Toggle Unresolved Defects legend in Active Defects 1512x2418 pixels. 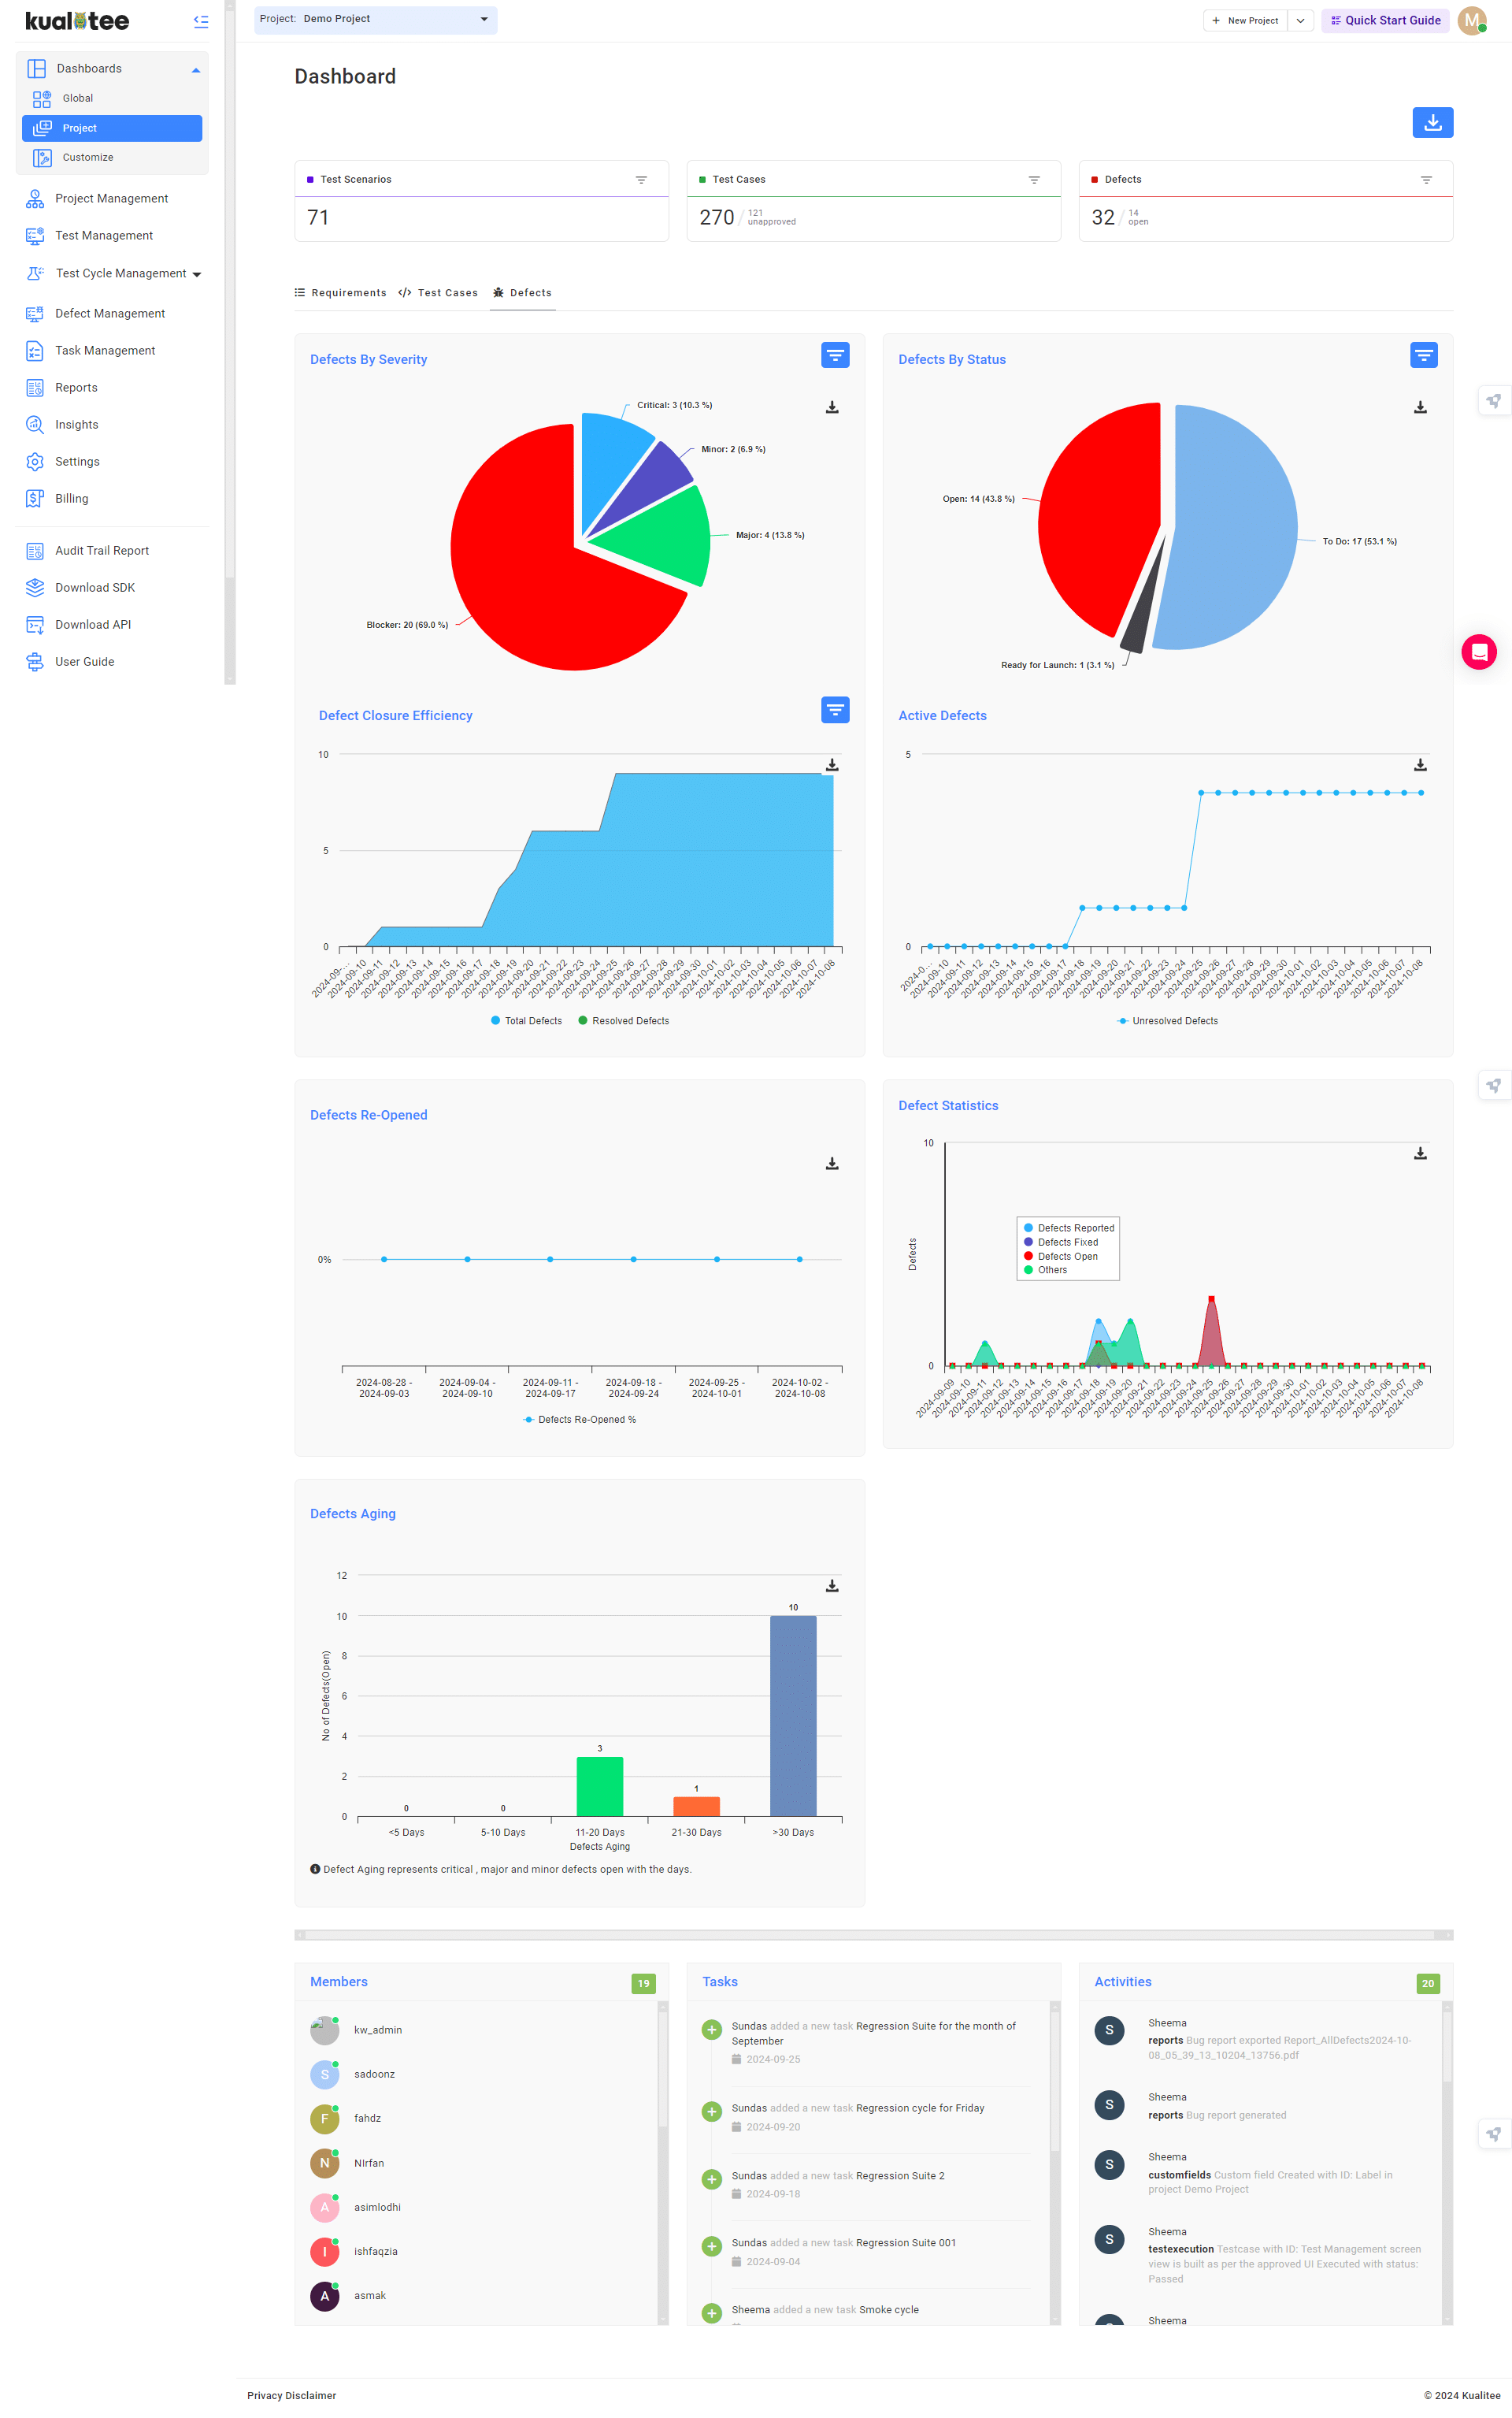(x=1166, y=1020)
